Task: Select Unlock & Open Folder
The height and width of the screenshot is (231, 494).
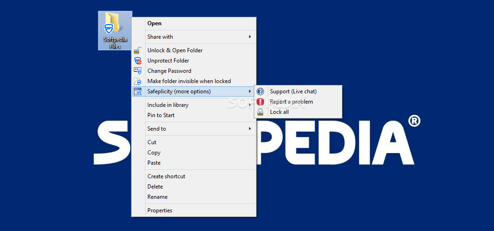Action: click(x=194, y=50)
